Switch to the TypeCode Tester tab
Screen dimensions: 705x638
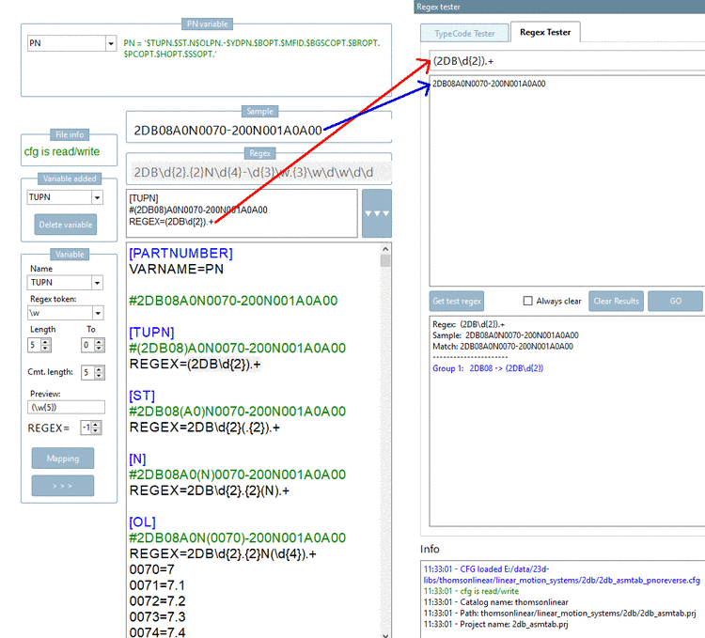(464, 33)
